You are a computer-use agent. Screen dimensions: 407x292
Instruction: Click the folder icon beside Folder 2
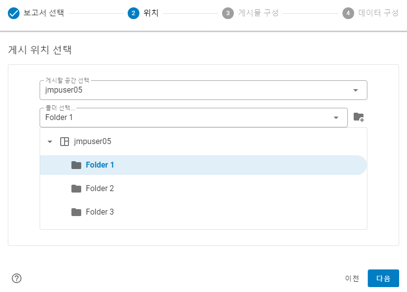76,188
